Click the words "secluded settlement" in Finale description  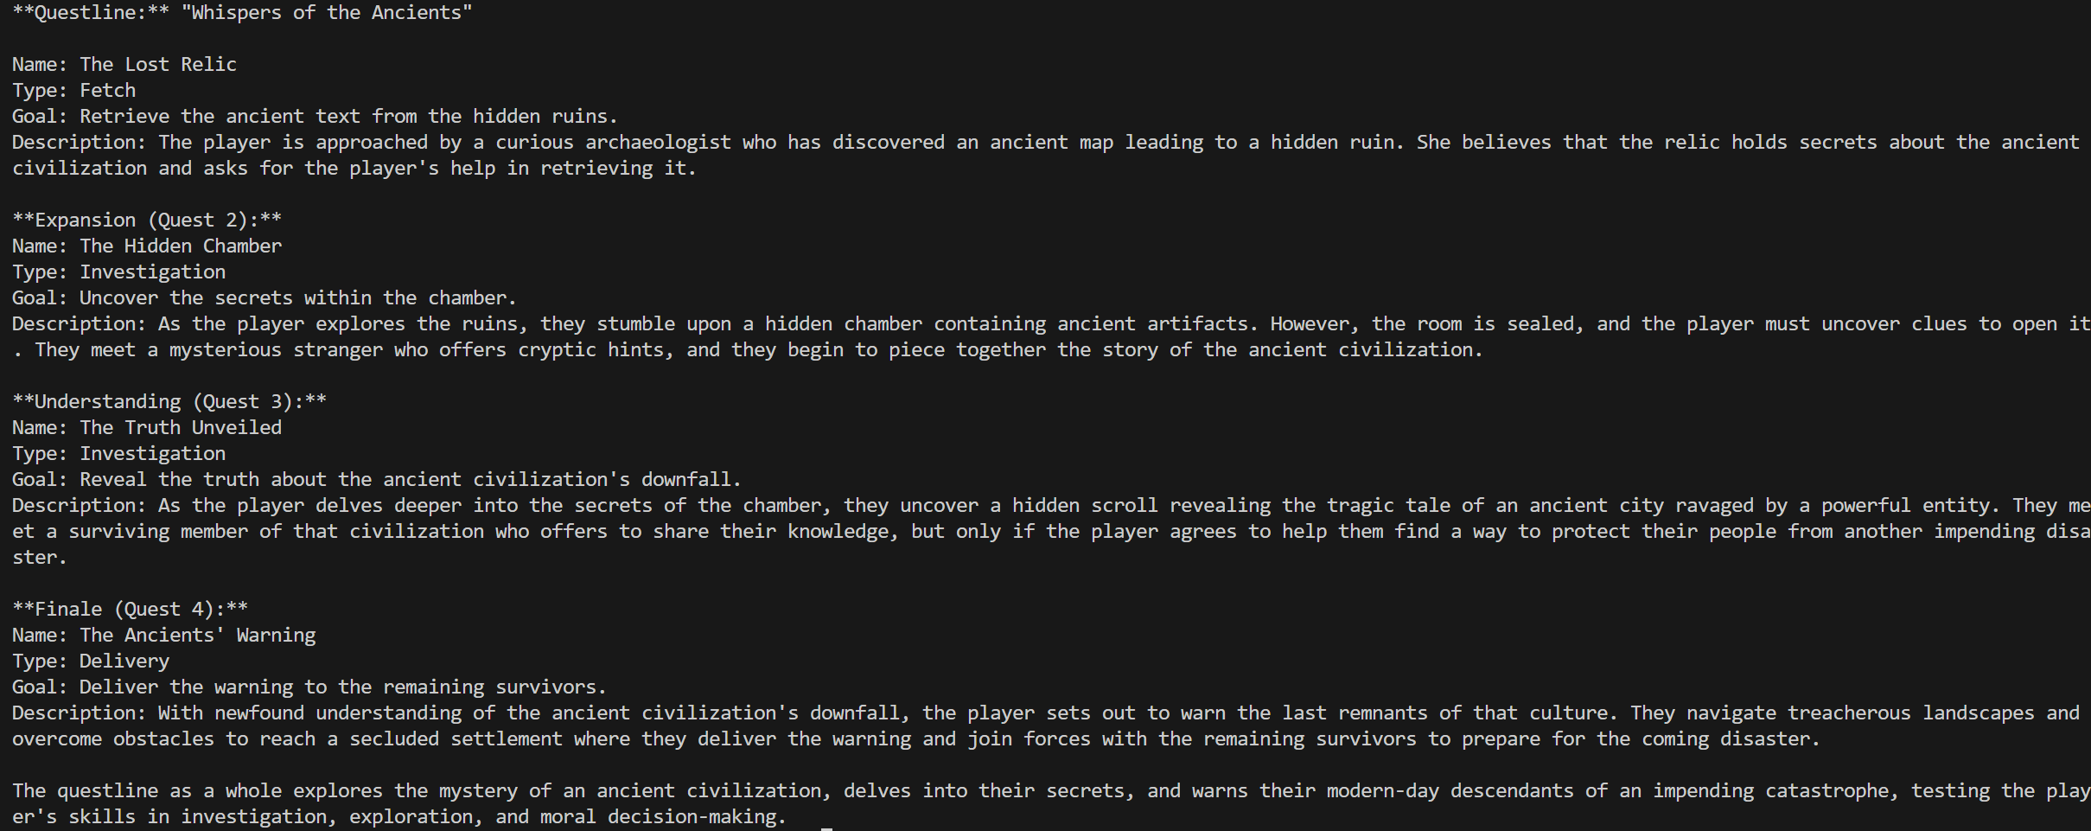(x=456, y=739)
